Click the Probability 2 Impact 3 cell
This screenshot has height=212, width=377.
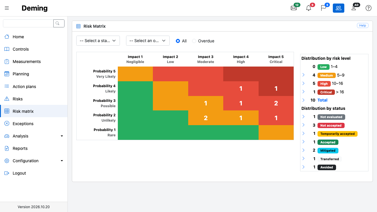click(x=206, y=118)
